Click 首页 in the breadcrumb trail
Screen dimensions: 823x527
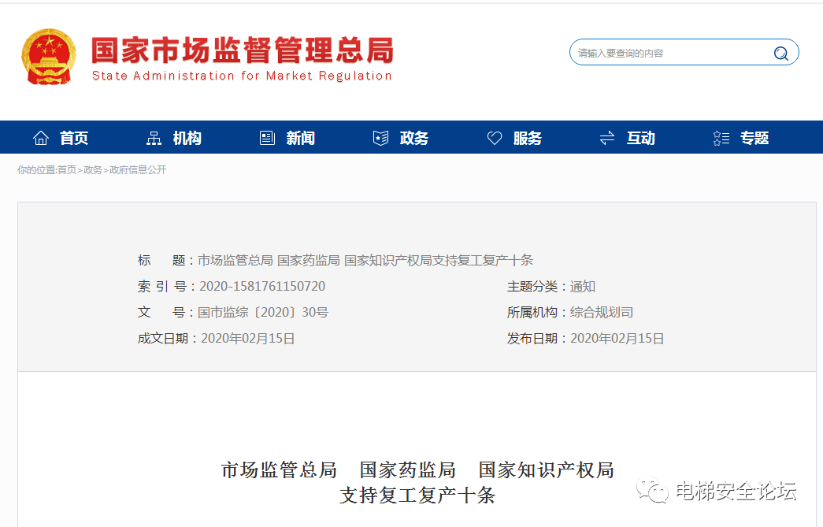(67, 170)
